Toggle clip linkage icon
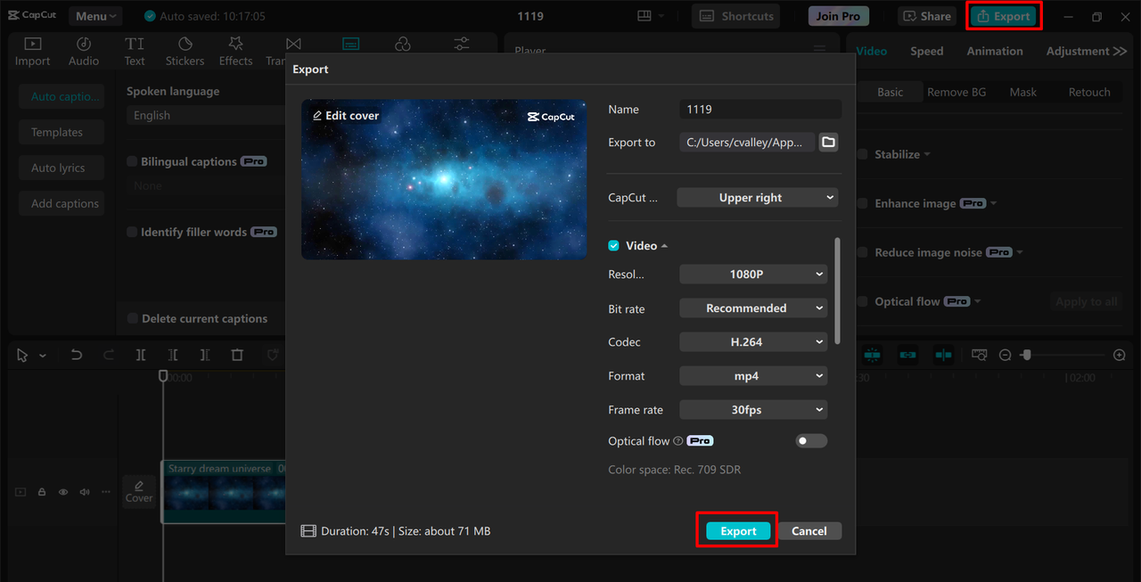Image resolution: width=1141 pixels, height=582 pixels. pos(907,355)
